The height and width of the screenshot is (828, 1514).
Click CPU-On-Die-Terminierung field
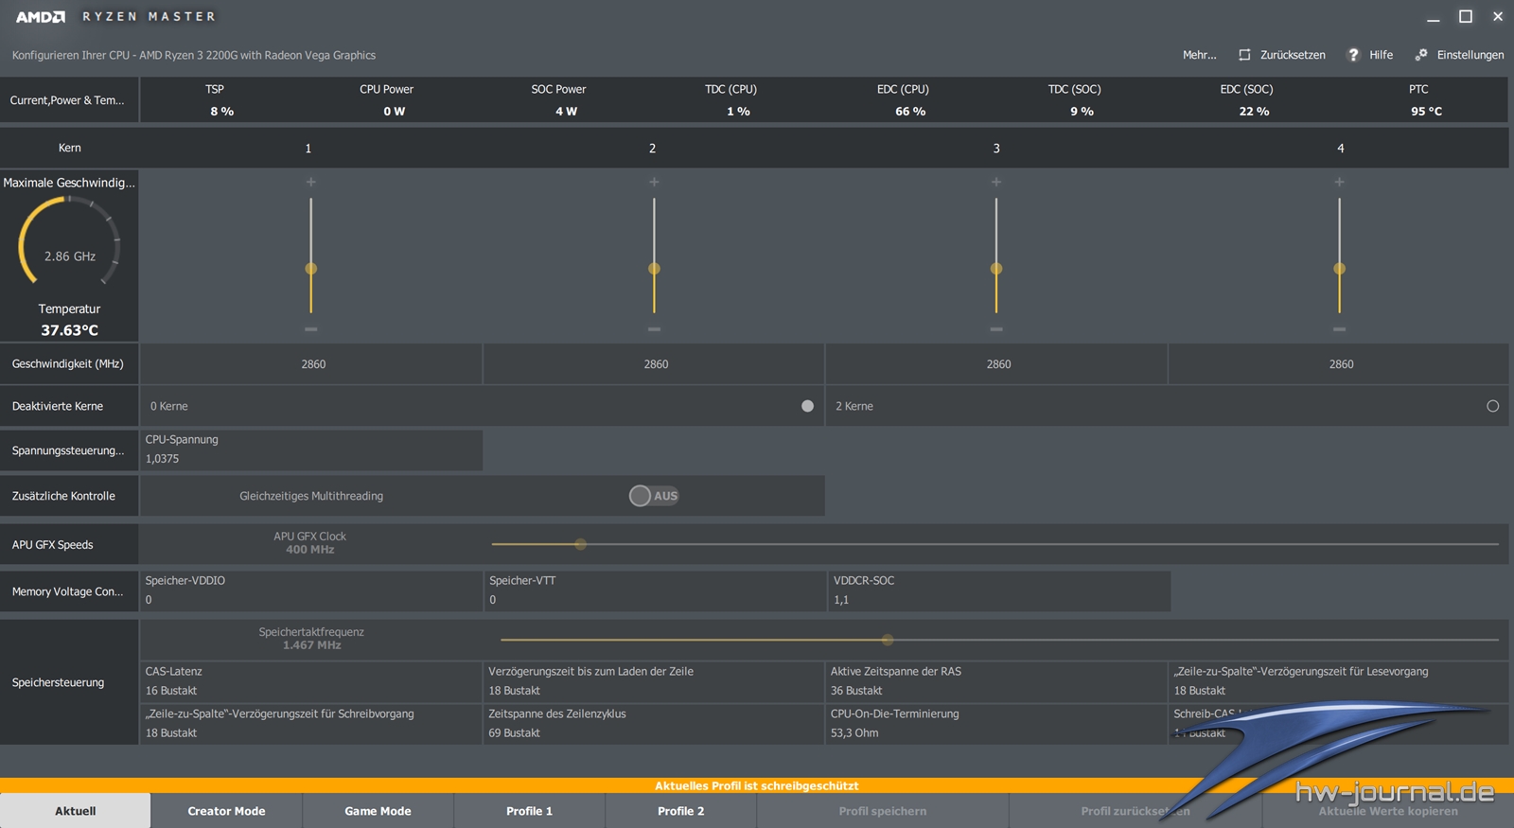pyautogui.click(x=996, y=724)
